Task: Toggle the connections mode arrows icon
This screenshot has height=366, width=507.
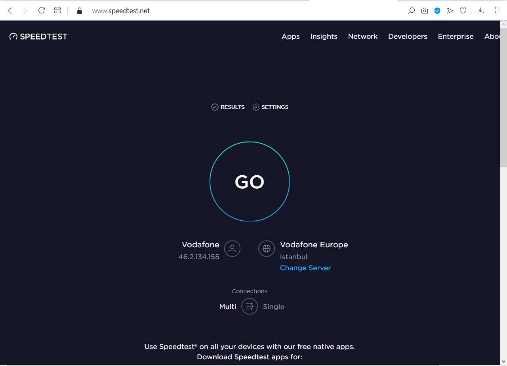Action: pyautogui.click(x=250, y=306)
